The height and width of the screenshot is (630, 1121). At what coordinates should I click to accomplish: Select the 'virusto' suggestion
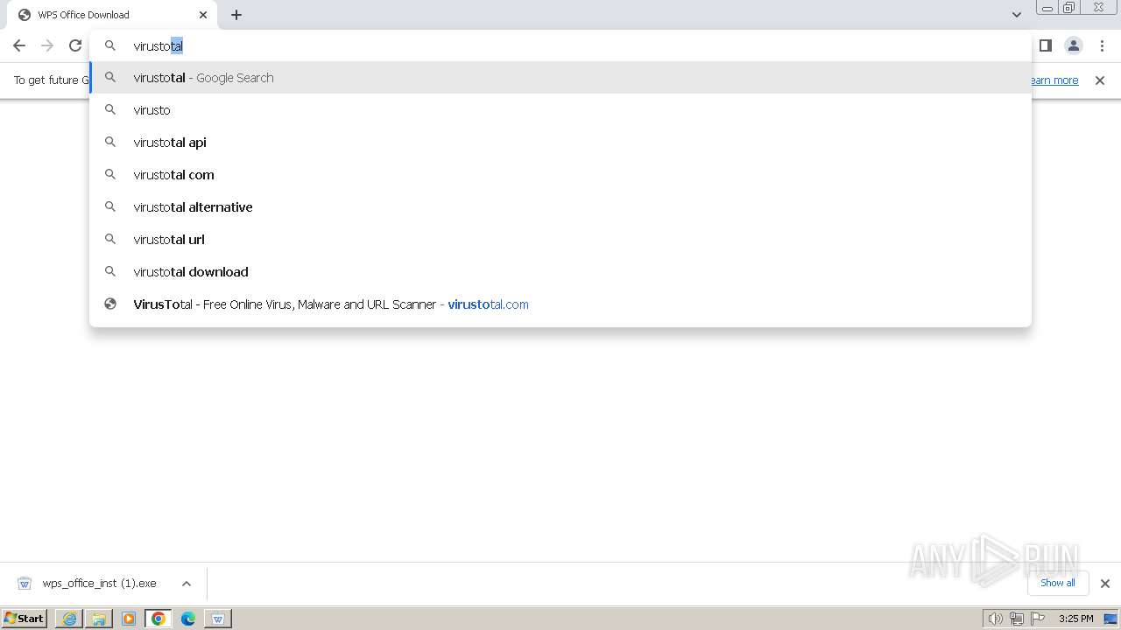(560, 110)
